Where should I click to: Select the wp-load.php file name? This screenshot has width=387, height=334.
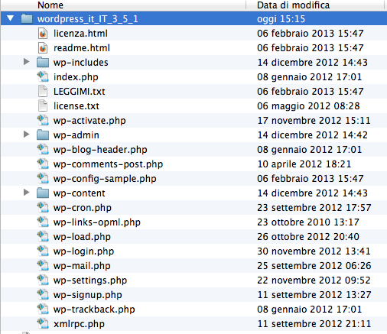pos(82,237)
